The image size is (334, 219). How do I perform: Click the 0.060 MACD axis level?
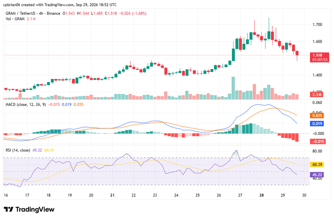(x=317, y=103)
